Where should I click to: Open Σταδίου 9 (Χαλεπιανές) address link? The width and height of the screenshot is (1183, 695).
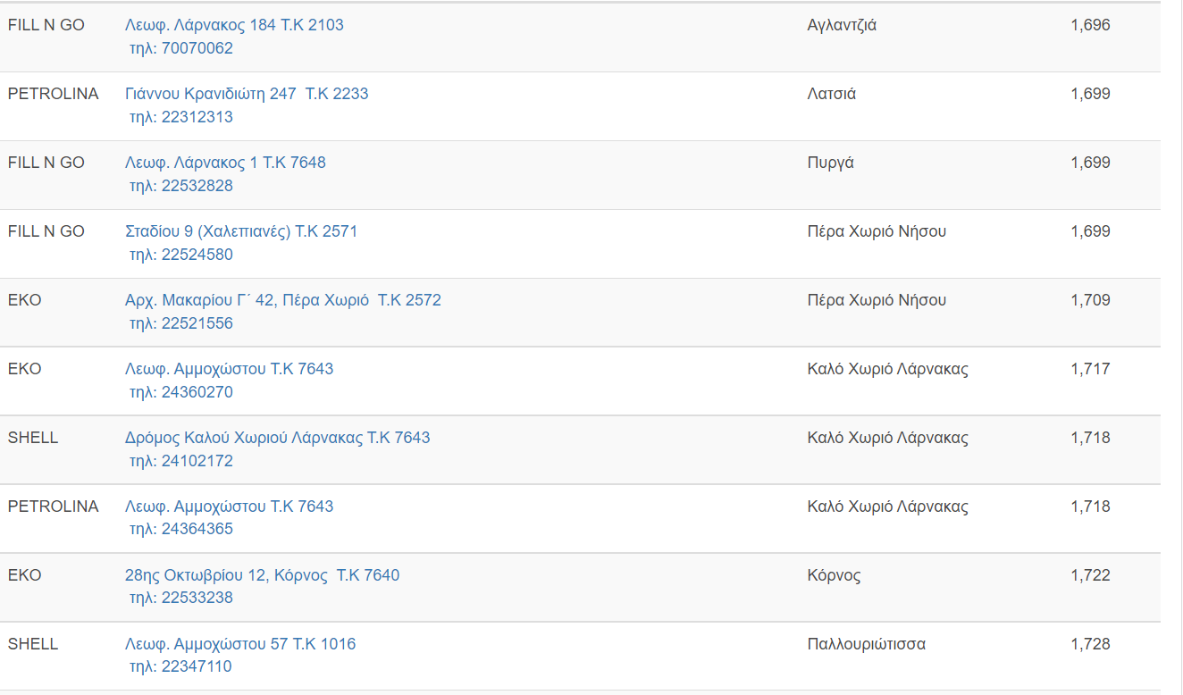pyautogui.click(x=241, y=231)
